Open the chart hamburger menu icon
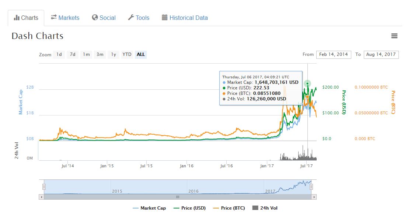404x214 pixels. (x=394, y=36)
